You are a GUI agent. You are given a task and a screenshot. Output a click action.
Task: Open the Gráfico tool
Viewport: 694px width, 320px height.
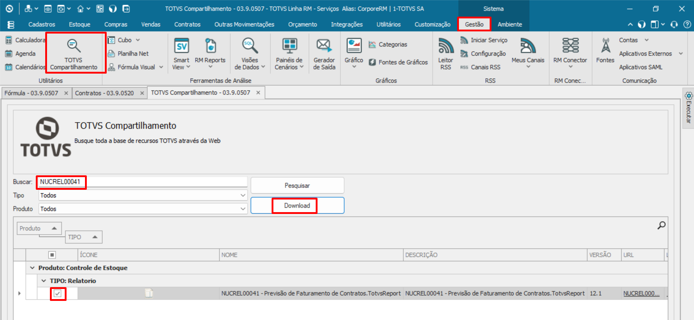[x=354, y=53]
